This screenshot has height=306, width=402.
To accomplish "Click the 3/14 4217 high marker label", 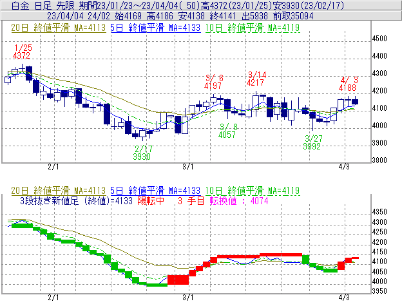I will (256, 79).
